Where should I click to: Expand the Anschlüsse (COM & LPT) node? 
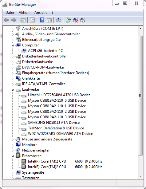tap(13, 29)
